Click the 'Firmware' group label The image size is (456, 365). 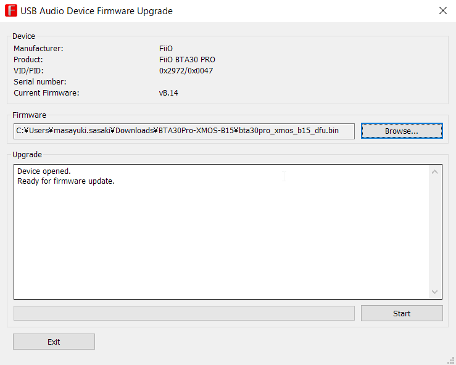point(29,115)
